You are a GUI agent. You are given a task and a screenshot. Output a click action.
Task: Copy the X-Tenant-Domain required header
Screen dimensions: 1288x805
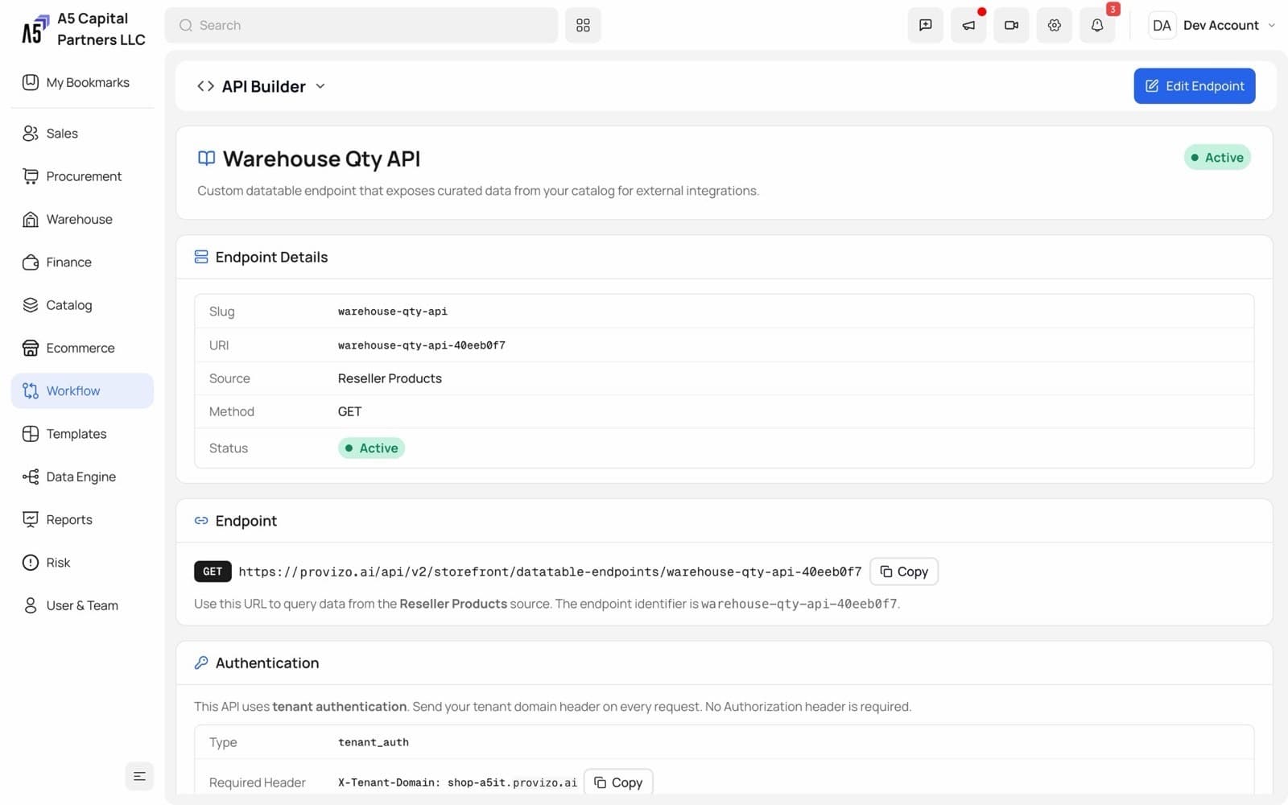tap(618, 782)
